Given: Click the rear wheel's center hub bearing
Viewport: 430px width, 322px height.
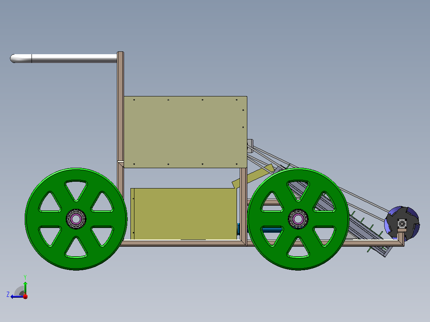Looking at the screenshot, I should 76,219.
